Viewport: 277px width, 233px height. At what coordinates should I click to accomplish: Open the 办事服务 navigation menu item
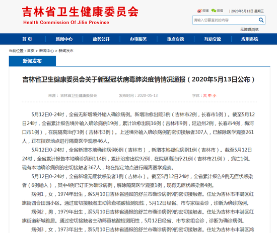coord(138,39)
